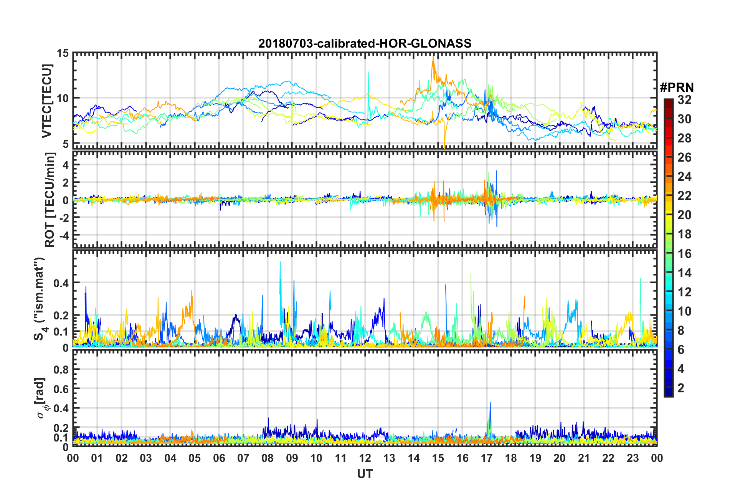
Task: Select the PRN colorbar tick label "14"
Action: tap(684, 273)
